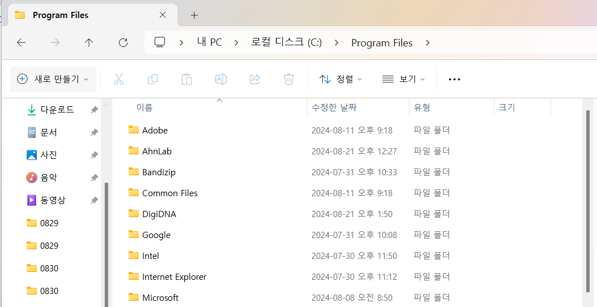597x307 pixels.
Task: Click the sidebar navigation pane scrollbar
Action: (106, 244)
